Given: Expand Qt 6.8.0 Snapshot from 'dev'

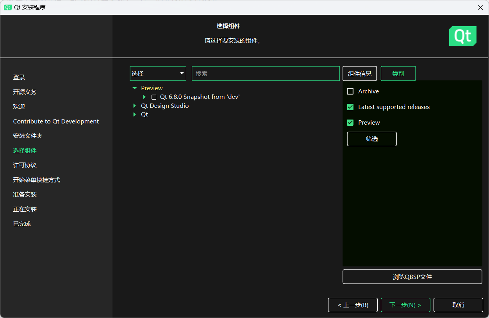Looking at the screenshot, I should (x=144, y=97).
